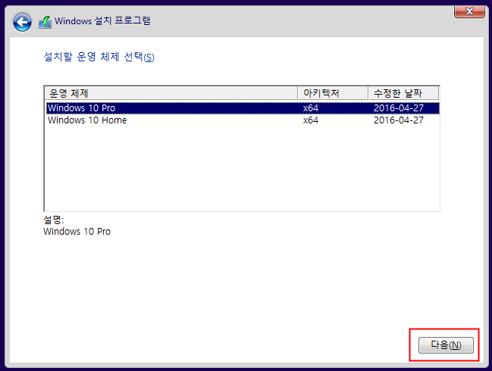This screenshot has width=492, height=371.
Task: Go back with the blue arrow button
Action: coord(22,22)
